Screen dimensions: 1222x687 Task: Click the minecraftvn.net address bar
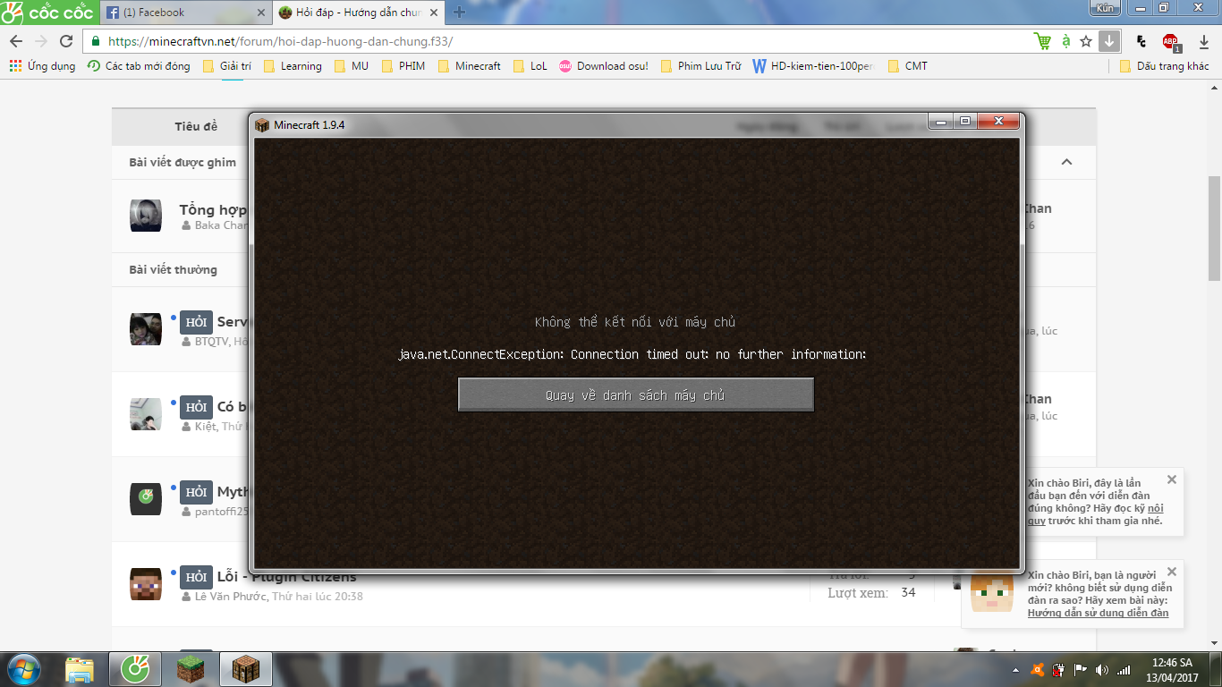pos(555,41)
